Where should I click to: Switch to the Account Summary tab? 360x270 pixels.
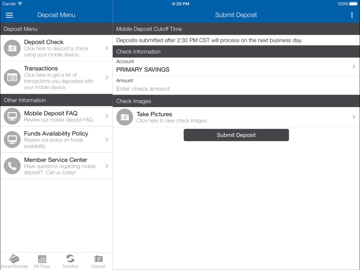[14, 261]
